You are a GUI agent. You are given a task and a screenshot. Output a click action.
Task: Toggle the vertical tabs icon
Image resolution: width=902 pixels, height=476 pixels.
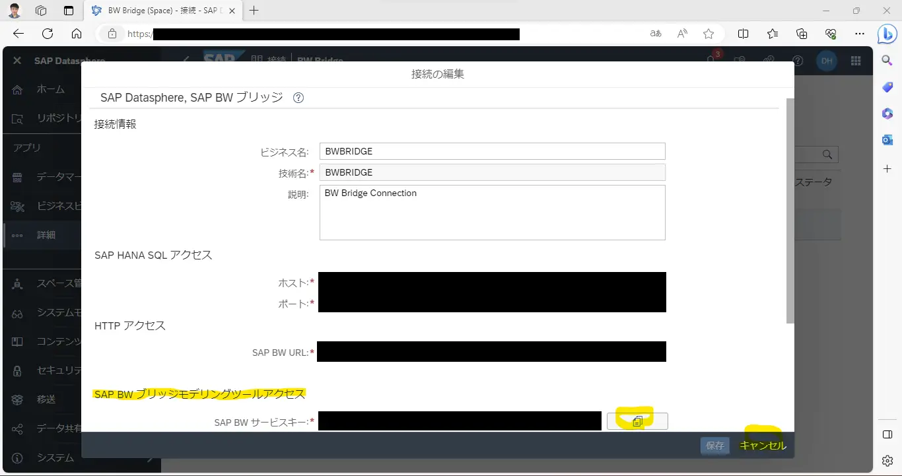tap(69, 11)
